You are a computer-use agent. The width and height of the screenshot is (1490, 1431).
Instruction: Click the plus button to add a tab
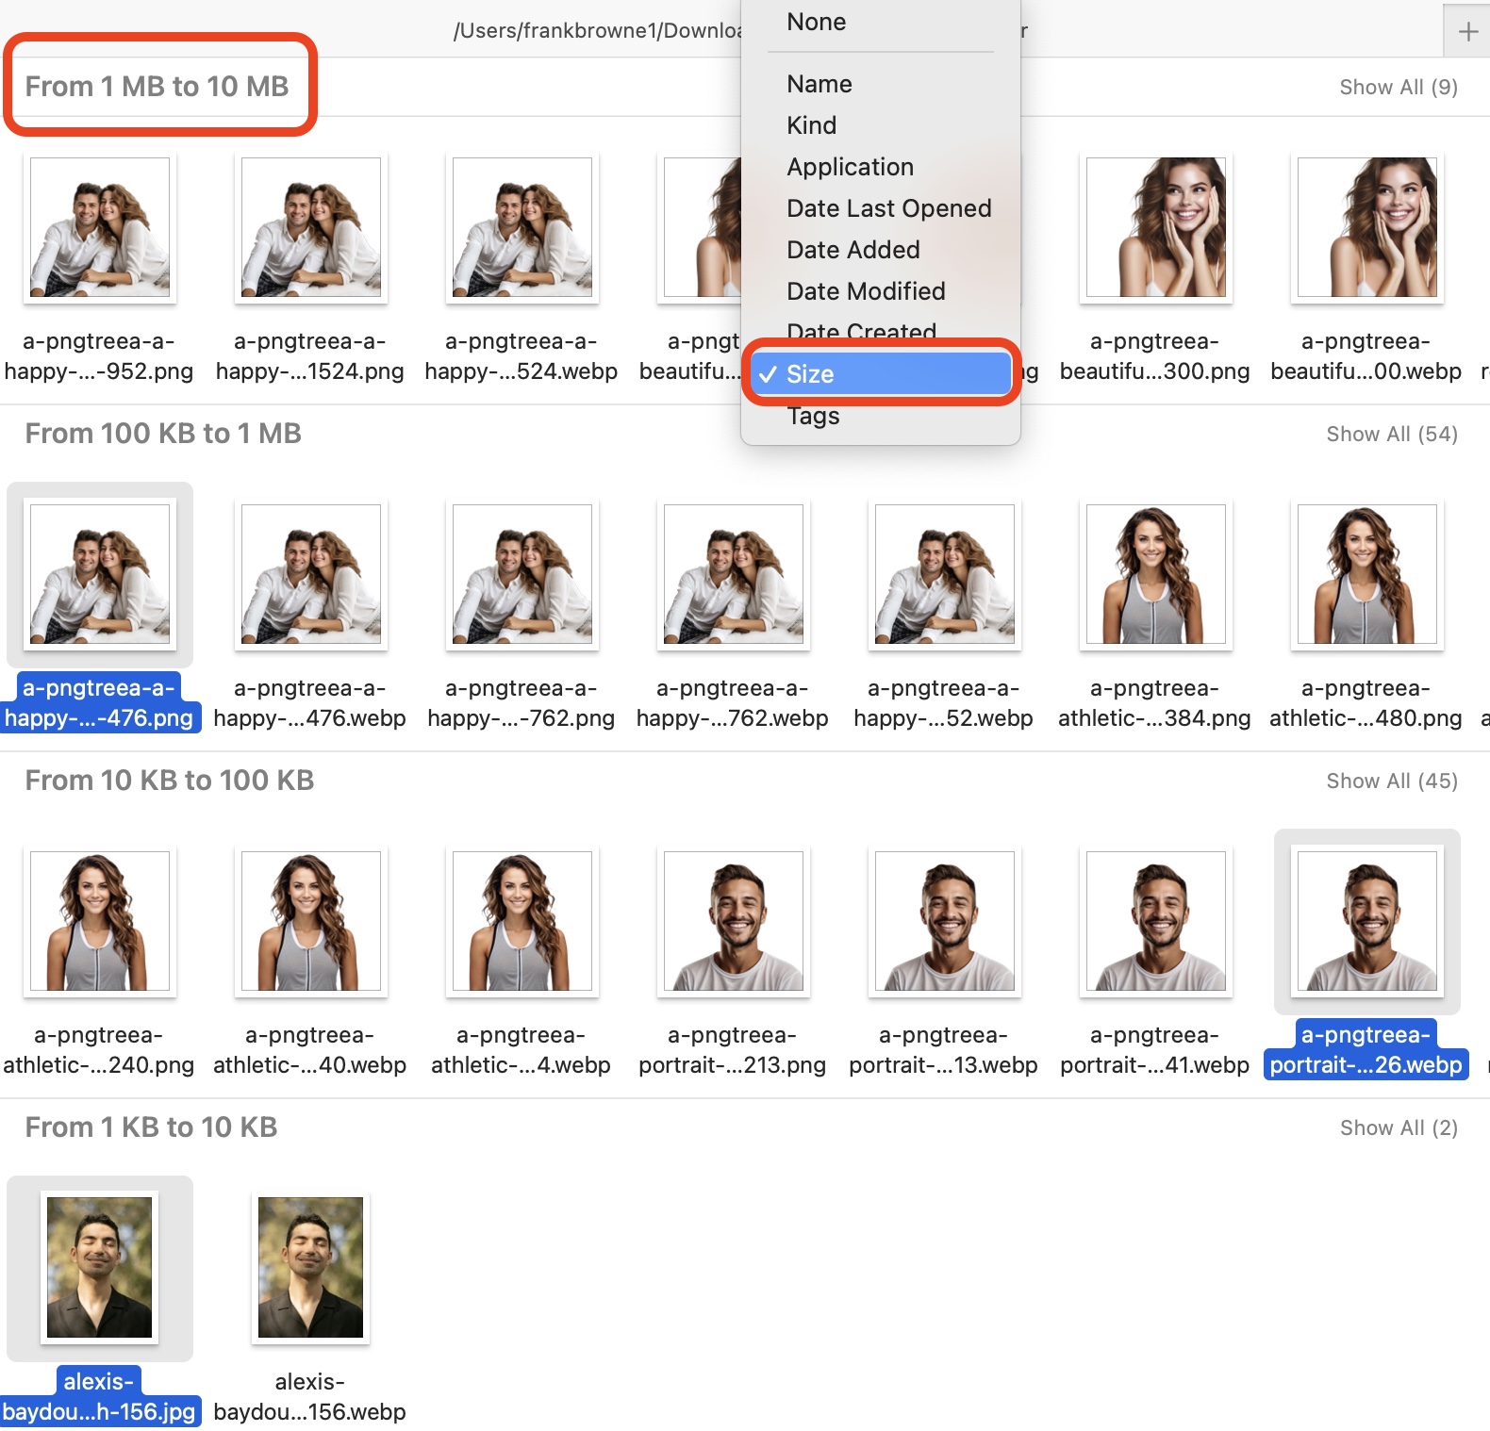coord(1467,32)
